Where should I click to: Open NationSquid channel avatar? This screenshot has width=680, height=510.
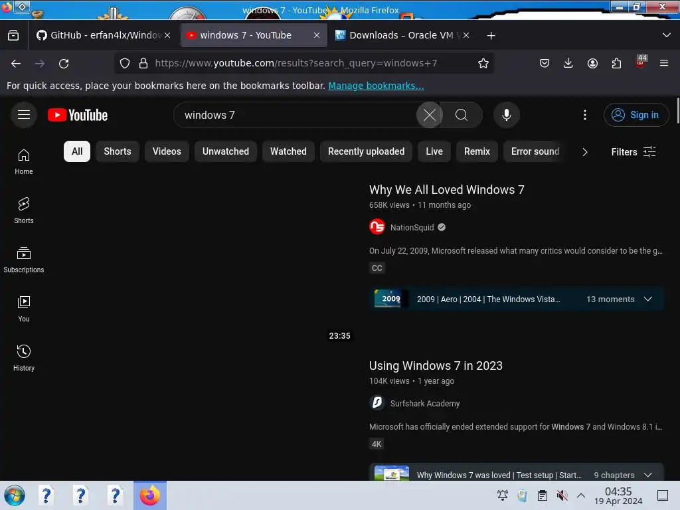pyautogui.click(x=377, y=227)
